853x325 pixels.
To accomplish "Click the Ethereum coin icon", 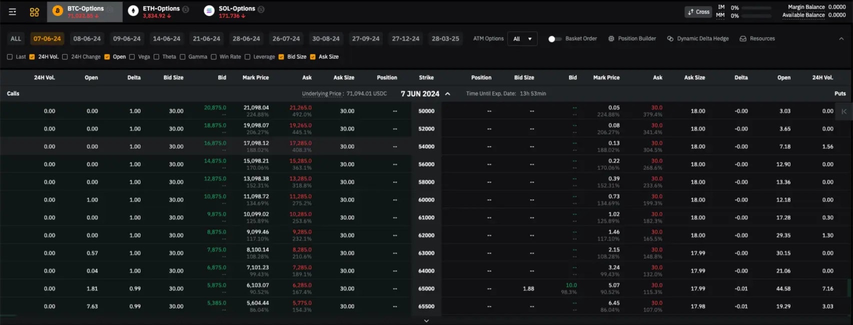I will [x=133, y=11].
